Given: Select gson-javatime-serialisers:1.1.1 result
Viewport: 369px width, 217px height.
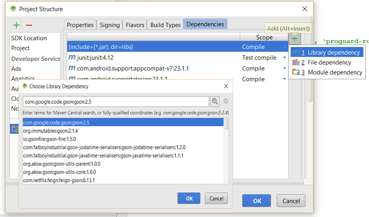Looking at the screenshot, I should point(123,155).
